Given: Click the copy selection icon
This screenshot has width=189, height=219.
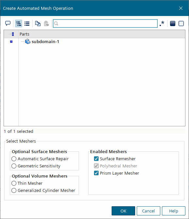Looking at the screenshot, I should point(38,23).
